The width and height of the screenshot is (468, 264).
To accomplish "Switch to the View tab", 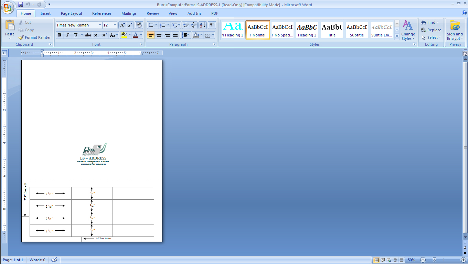I will click(173, 13).
